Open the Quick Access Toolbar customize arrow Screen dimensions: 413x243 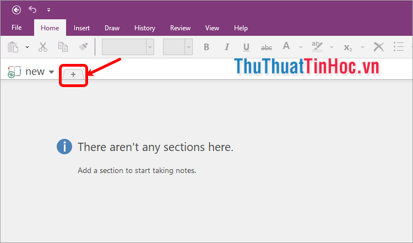(48, 10)
